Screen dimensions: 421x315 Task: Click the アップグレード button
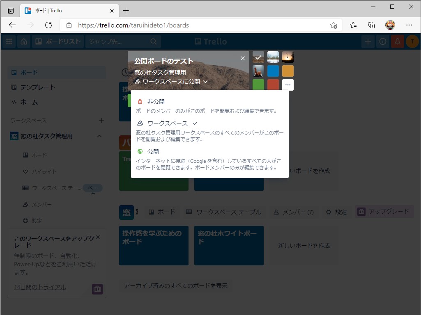pyautogui.click(x=384, y=212)
